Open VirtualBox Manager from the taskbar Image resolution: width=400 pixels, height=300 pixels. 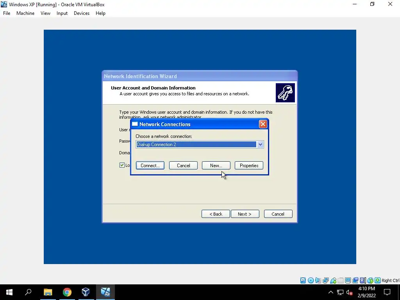[86, 292]
